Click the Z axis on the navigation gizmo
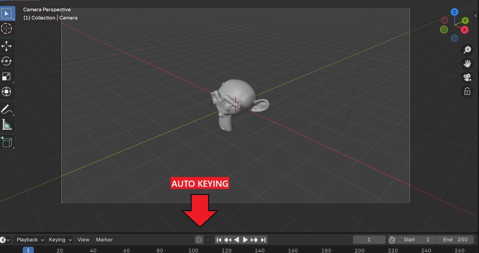 coord(455,12)
